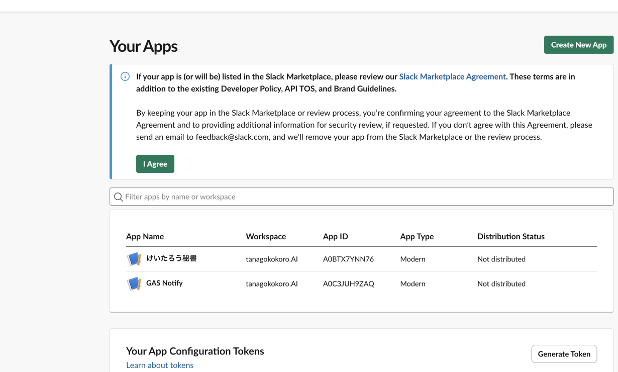The image size is (618, 372).
Task: Click the App ID column header
Action: [x=336, y=236]
